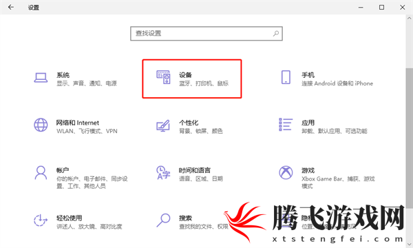413x248 pixels.
Task: Click the text 蓝牙、打印机、鼠标
Action: (x=204, y=83)
